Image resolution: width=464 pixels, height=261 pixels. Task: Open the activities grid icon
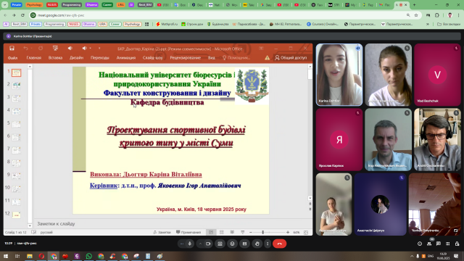pos(448,244)
